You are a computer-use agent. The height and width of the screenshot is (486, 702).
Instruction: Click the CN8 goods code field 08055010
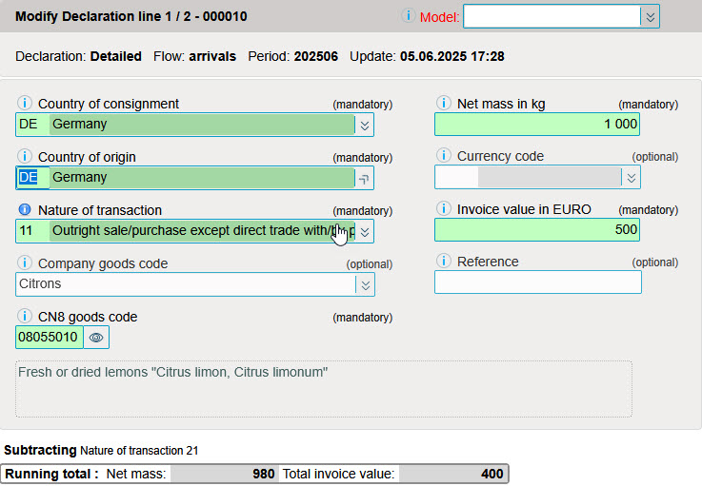(x=49, y=337)
